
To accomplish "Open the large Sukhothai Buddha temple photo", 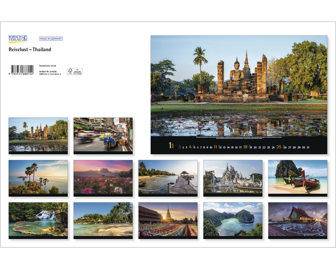I will tap(239, 87).
